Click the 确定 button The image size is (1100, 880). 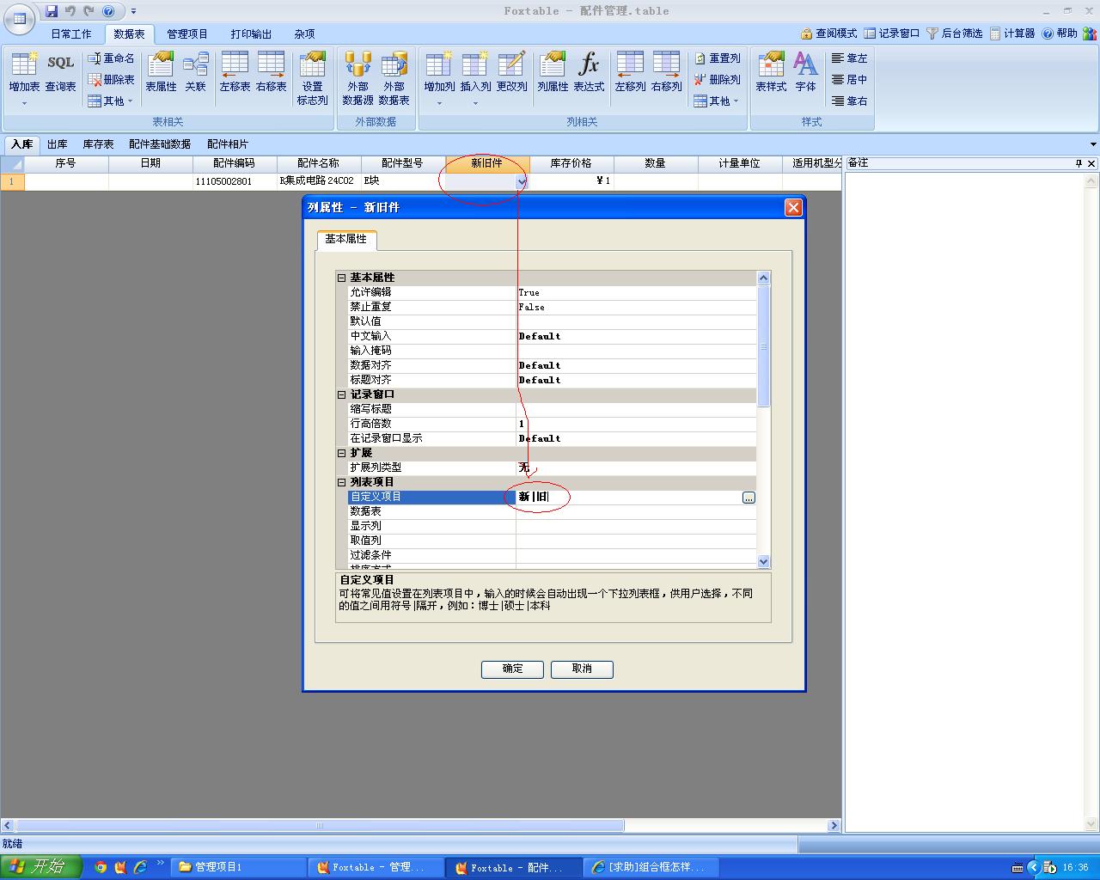click(512, 669)
